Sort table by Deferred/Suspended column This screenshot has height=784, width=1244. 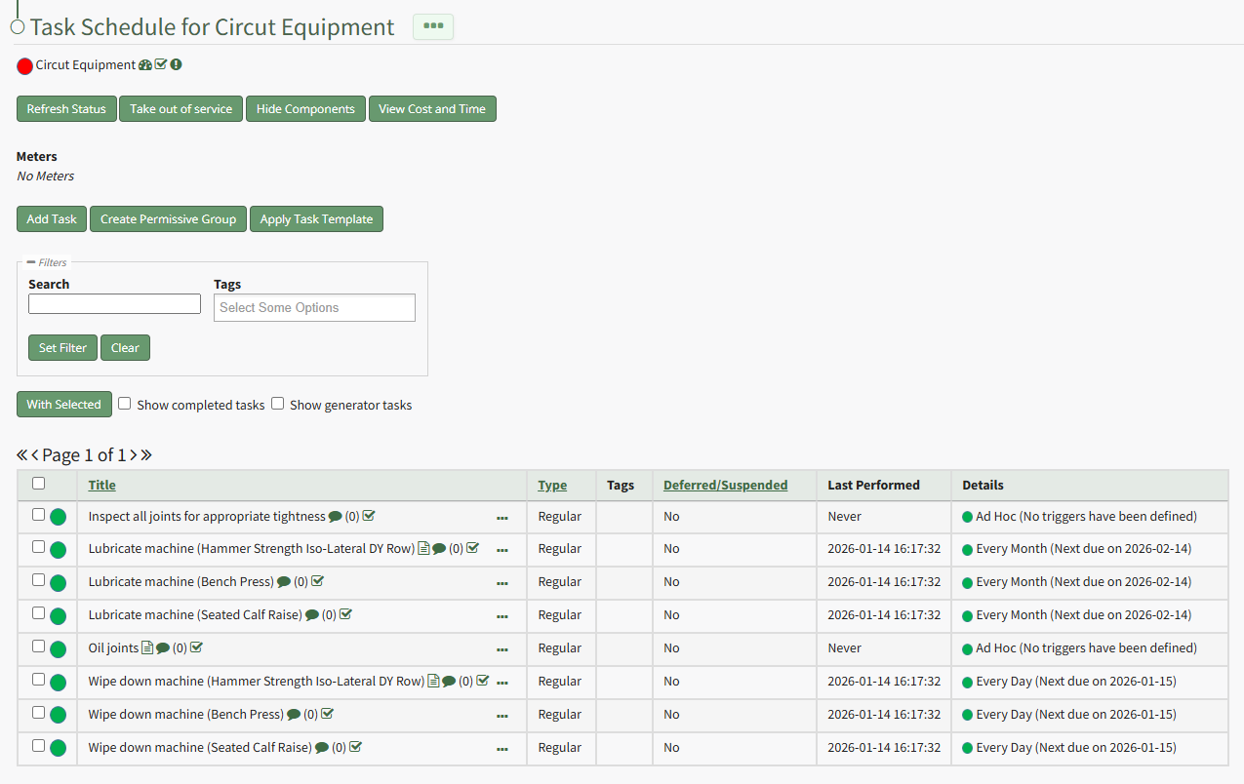click(x=725, y=485)
